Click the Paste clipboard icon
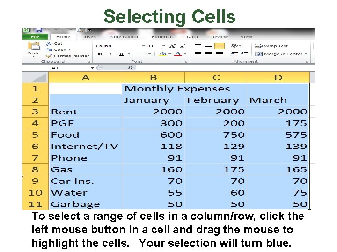This screenshot has width=337, height=252. [x=34, y=46]
